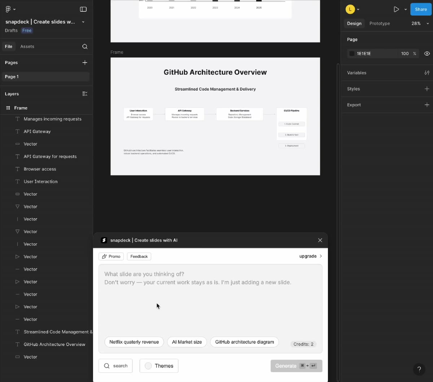Screen dimensions: 433x382
Task: Click the Feedback button
Action: pos(139,256)
